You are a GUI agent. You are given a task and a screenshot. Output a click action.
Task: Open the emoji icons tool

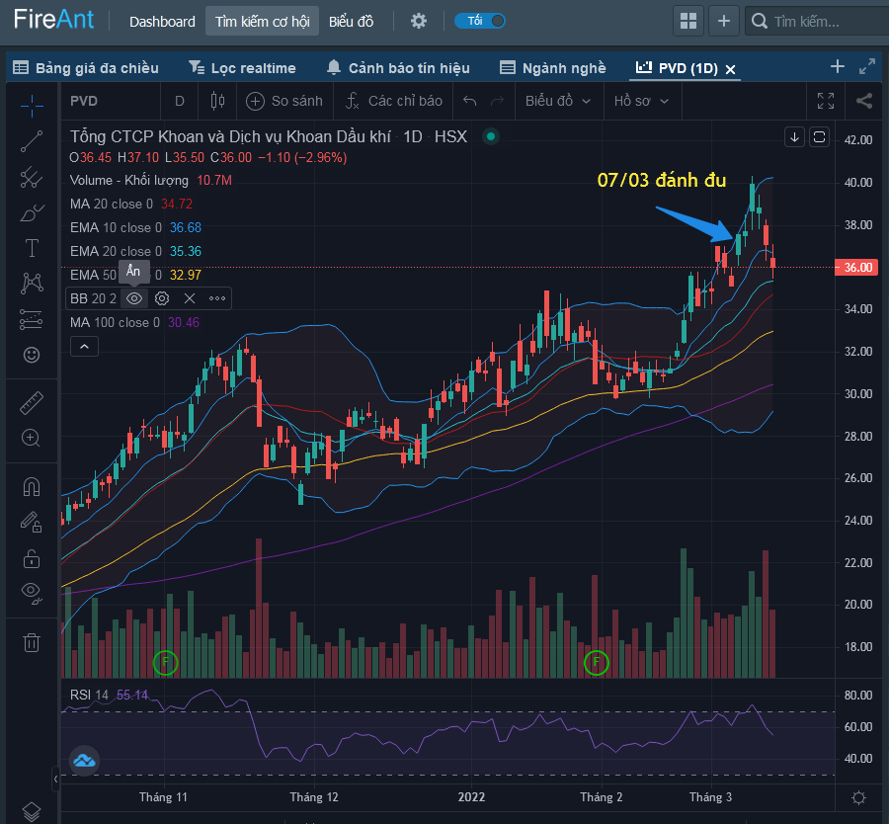[x=32, y=355]
